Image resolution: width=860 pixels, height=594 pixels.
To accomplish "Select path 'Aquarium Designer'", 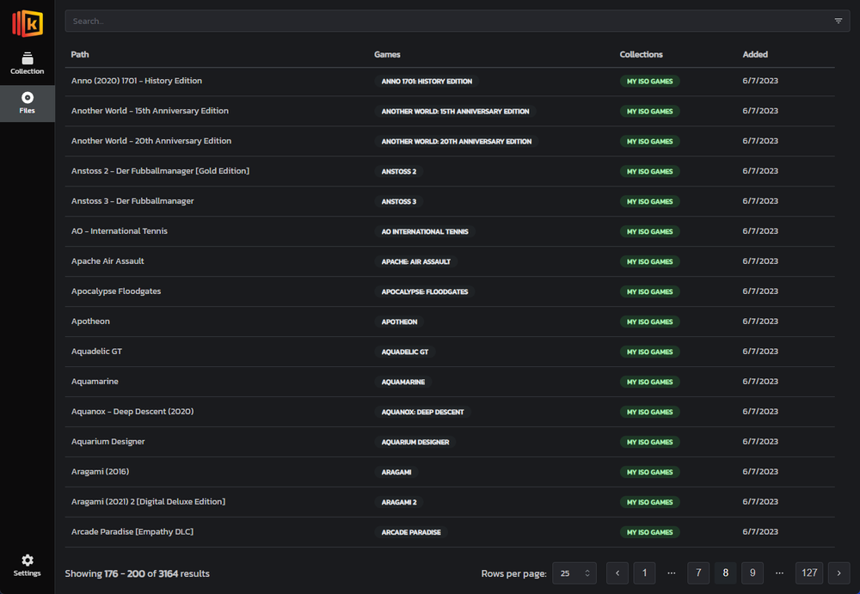I will pyautogui.click(x=108, y=442).
